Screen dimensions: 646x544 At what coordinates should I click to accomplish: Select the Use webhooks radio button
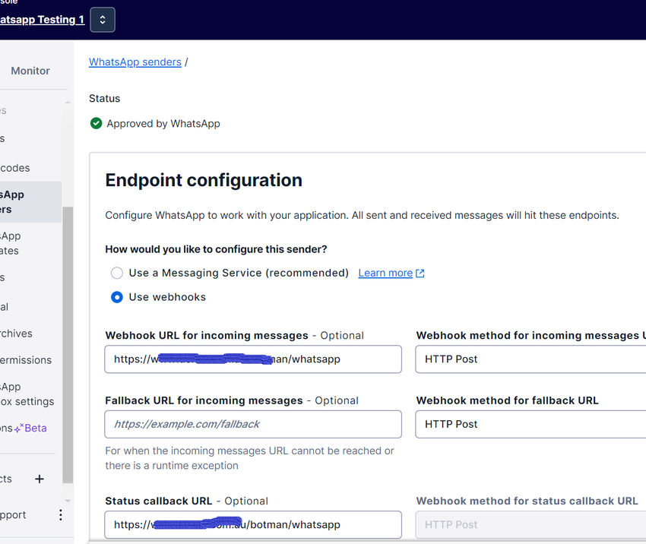(x=117, y=297)
